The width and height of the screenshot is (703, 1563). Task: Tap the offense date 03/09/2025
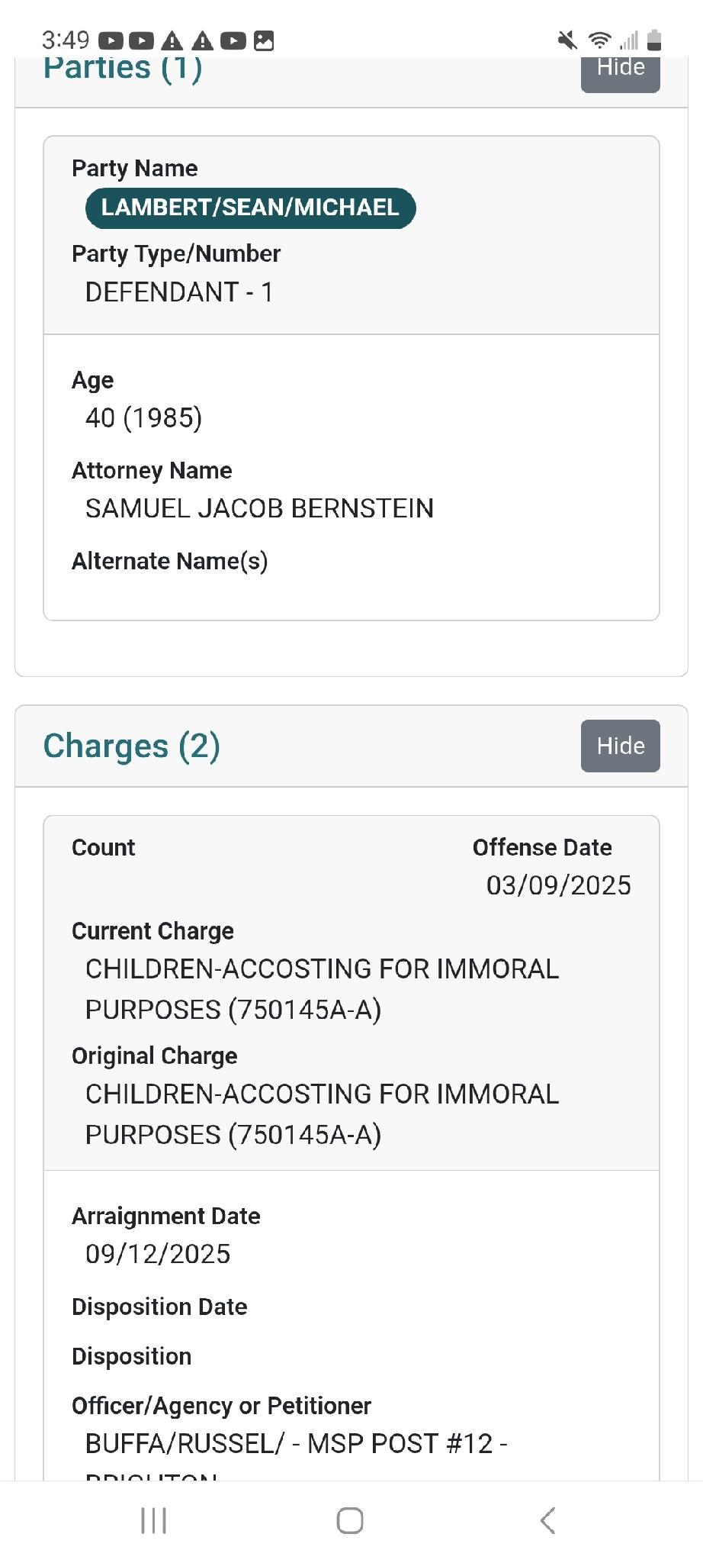(558, 885)
